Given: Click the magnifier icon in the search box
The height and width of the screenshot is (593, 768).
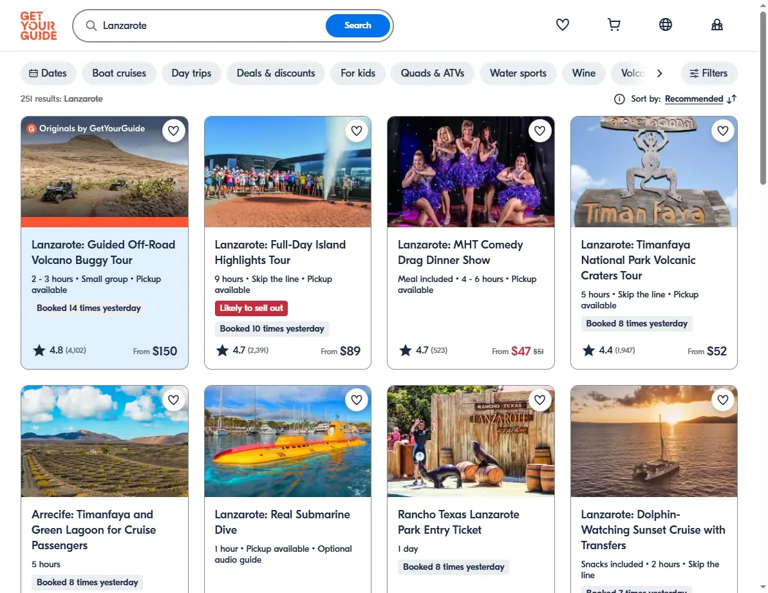Looking at the screenshot, I should point(91,26).
